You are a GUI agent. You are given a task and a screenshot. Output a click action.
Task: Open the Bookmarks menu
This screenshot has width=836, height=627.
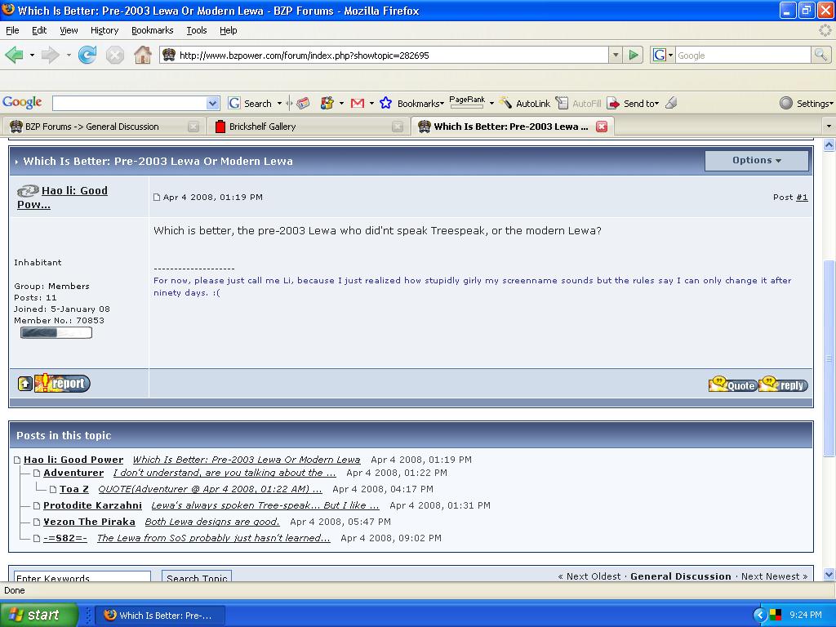[153, 30]
